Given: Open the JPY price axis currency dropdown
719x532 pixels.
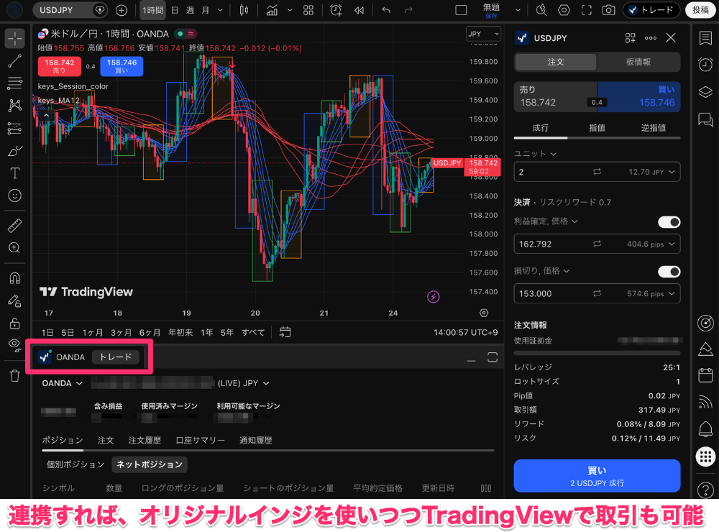Looking at the screenshot, I should [483, 33].
